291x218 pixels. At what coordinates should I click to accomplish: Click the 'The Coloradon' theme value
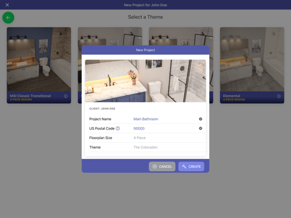coord(145,147)
